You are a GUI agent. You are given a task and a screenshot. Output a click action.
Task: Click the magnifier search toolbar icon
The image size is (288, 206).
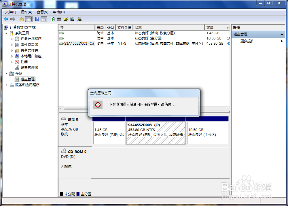pos(73,19)
